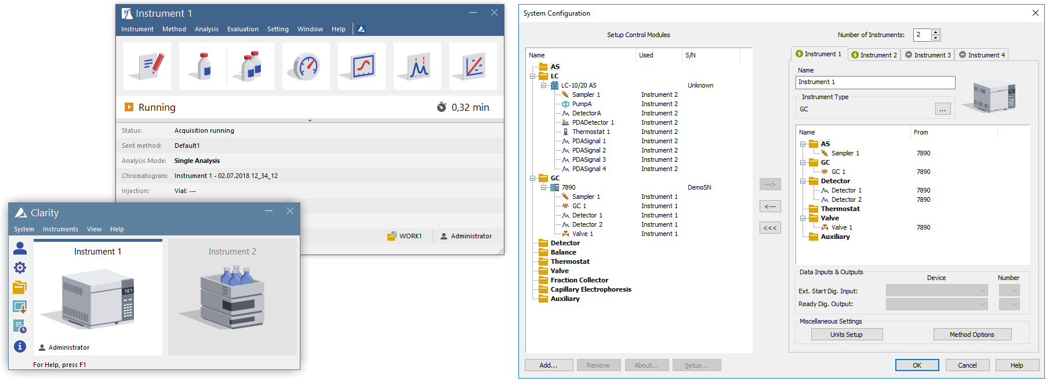Switch to the Instrument 2 tab
This screenshot has height=385, width=1053.
874,55
